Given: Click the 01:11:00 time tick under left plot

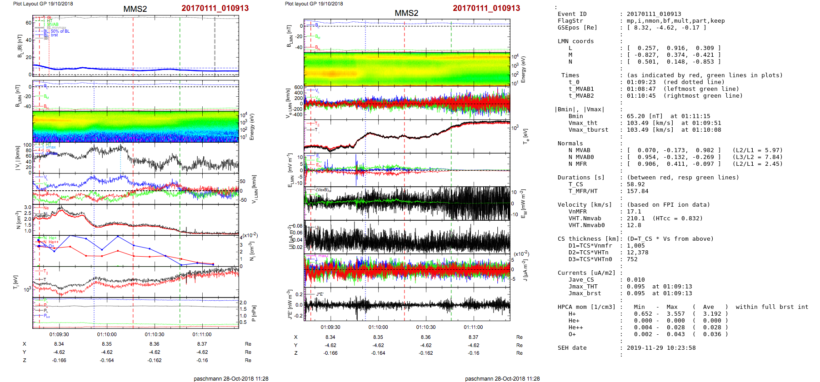Looking at the screenshot, I should point(202,334).
